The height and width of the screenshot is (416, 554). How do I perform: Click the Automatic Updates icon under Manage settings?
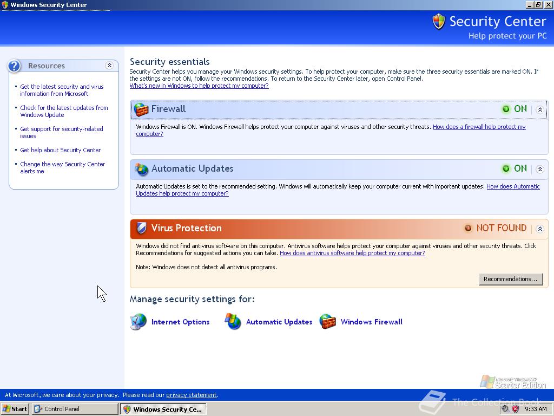(x=233, y=322)
